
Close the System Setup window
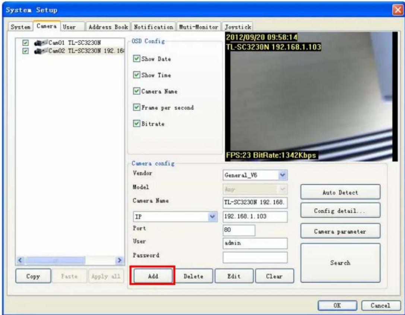(x=398, y=10)
